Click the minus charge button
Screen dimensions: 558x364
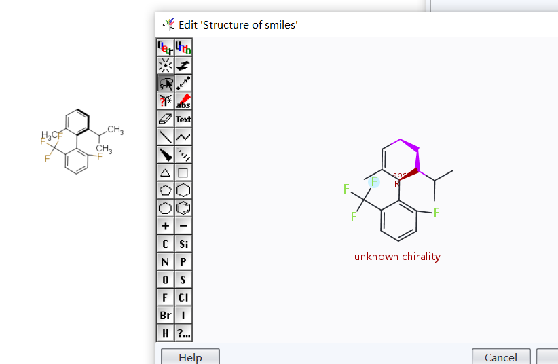pos(183,225)
